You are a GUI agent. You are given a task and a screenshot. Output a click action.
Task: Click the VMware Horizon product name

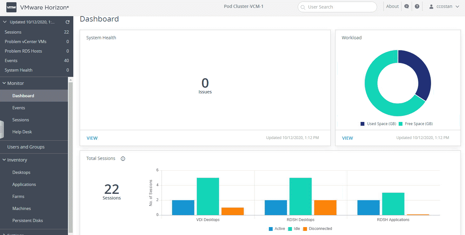tap(44, 7)
